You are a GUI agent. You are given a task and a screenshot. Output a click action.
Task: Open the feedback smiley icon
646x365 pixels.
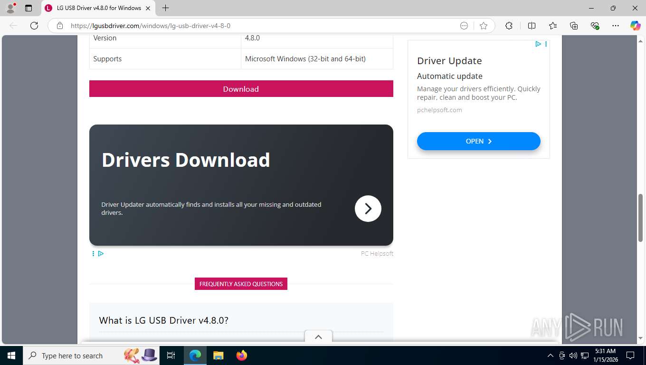[x=464, y=26]
